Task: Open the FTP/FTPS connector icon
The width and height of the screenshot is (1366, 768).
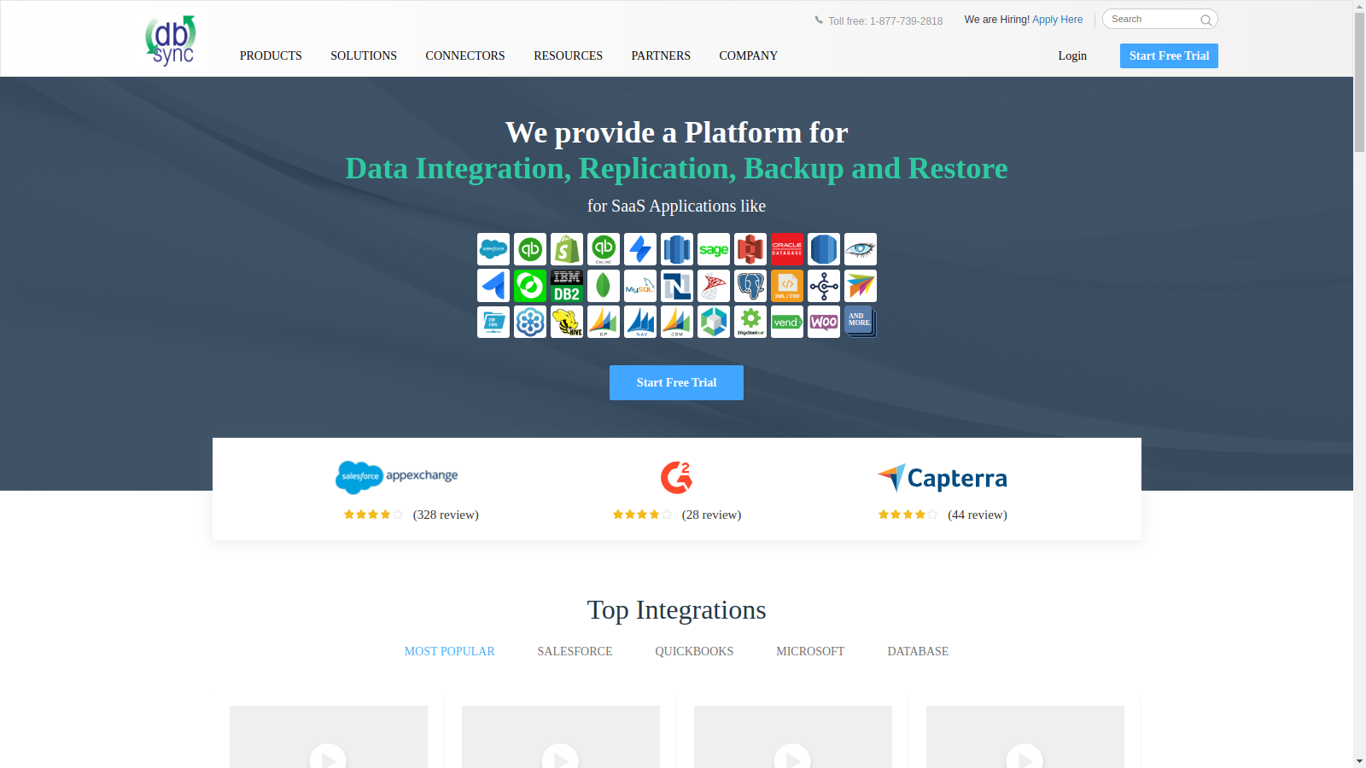Action: click(x=493, y=322)
